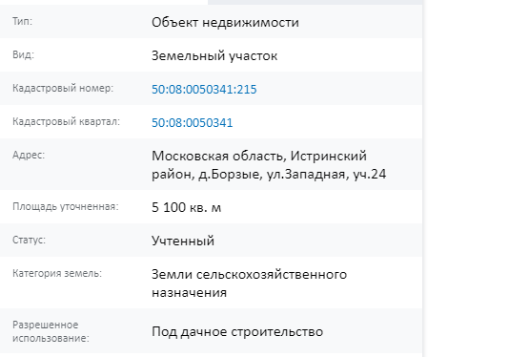Click the 'Адрес:' field label
The width and height of the screenshot is (529, 357).
[x=29, y=155]
